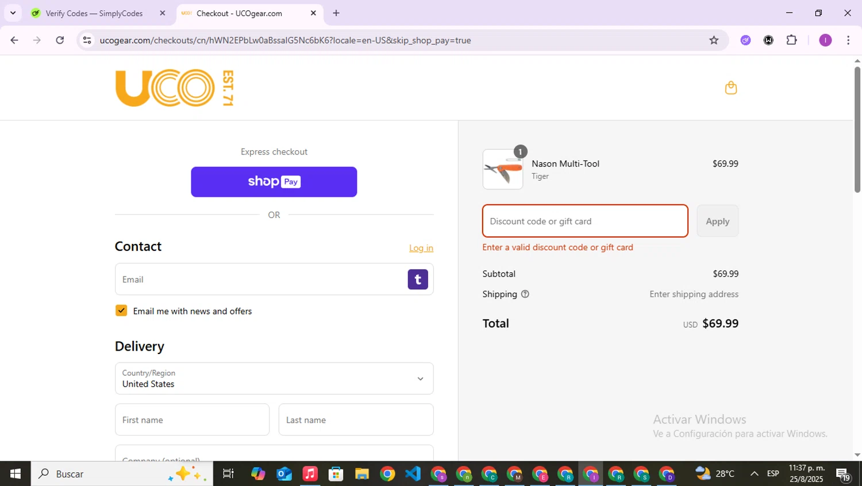Close the Verify Codes — SimplyCodes tab

[163, 13]
